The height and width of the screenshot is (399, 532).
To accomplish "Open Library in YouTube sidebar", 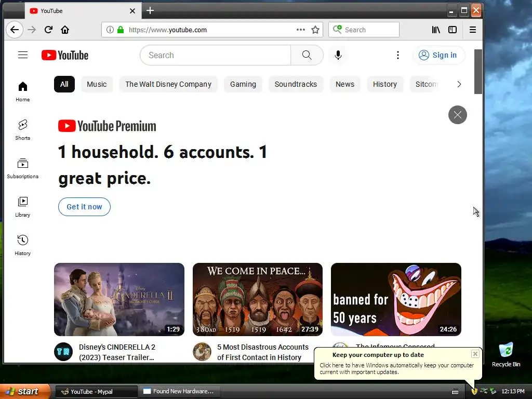I will pyautogui.click(x=23, y=207).
